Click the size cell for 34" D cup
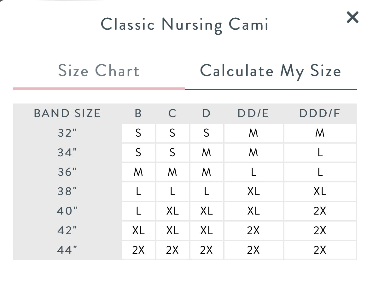 click(x=206, y=153)
